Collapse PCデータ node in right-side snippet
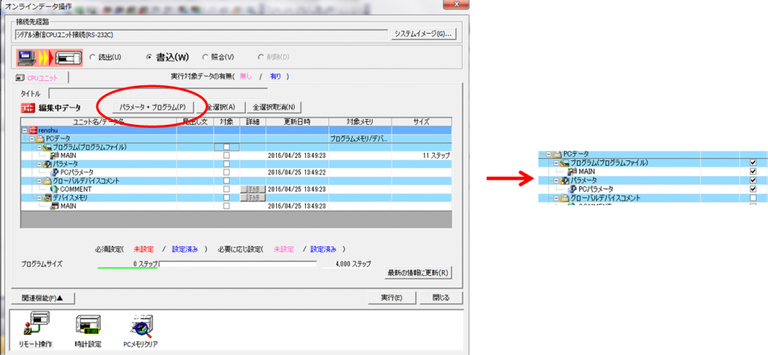Image resolution: width=768 pixels, height=355 pixels. (x=548, y=154)
